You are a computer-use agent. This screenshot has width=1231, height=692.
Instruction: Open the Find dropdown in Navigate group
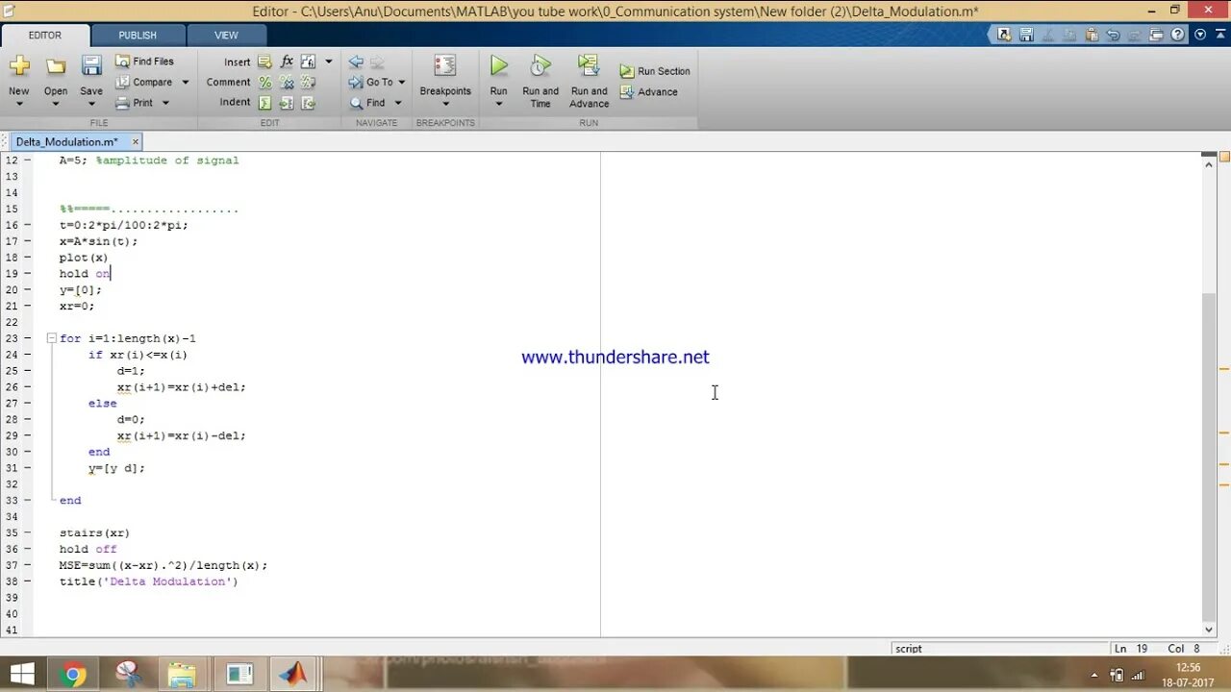[398, 103]
